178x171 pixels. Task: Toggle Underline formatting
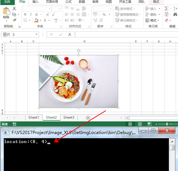(36, 14)
